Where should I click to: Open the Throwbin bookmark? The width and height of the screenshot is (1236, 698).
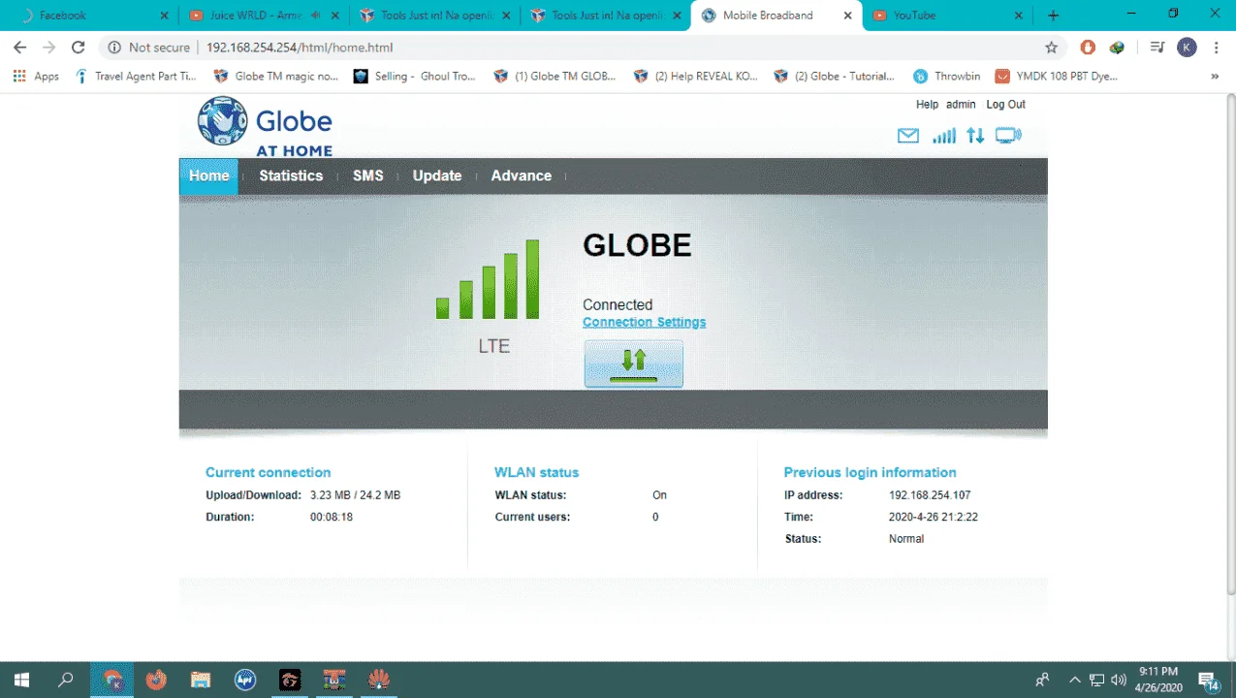946,77
